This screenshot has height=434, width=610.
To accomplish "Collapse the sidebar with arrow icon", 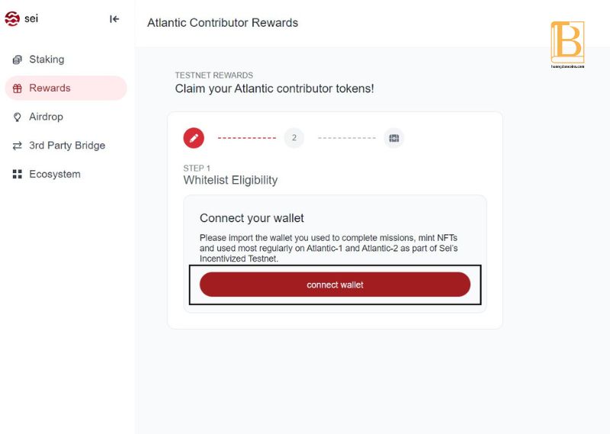I will 114,19.
